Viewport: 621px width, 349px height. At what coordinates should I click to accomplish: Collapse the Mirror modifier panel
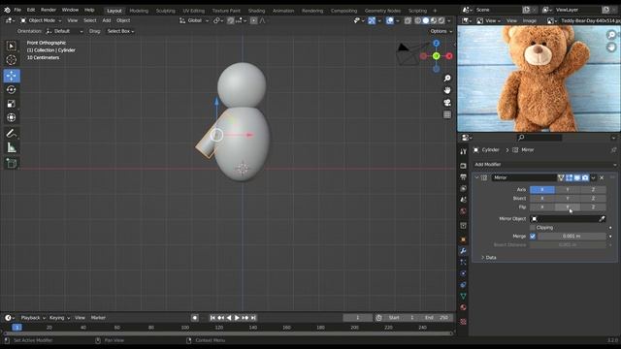click(476, 178)
